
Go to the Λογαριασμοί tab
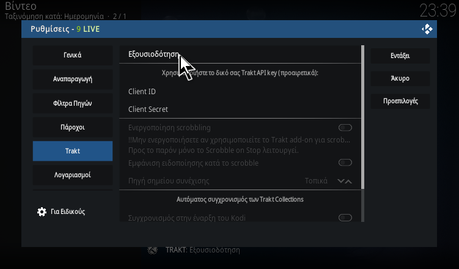pos(73,175)
